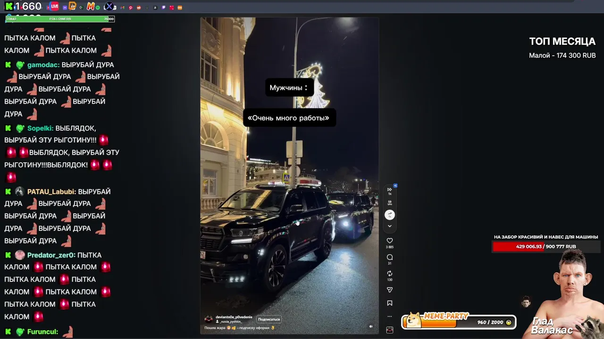Open the red LIVE bookmark icon
Screen dimensions: 604x339
(54, 7)
